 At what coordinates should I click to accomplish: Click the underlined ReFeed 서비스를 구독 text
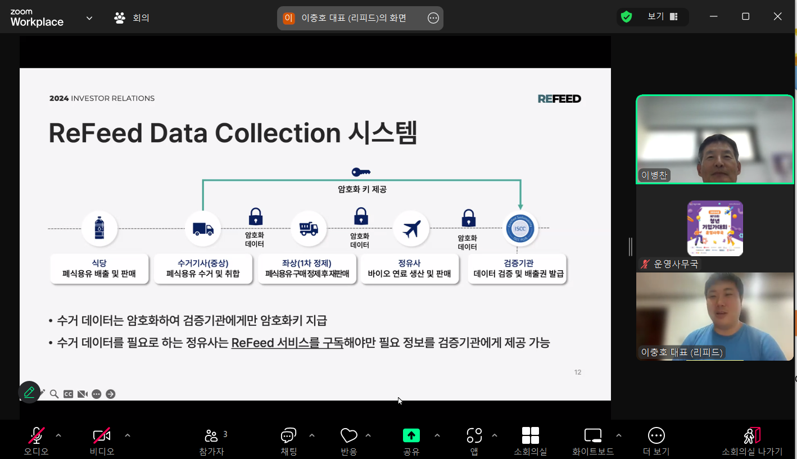coord(287,343)
